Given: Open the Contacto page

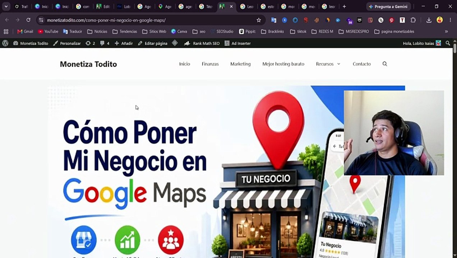Looking at the screenshot, I should click(x=361, y=64).
